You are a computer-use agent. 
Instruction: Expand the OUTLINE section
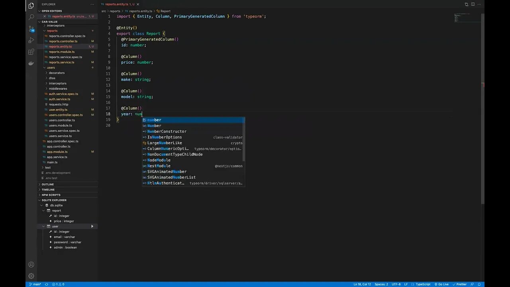(68, 185)
